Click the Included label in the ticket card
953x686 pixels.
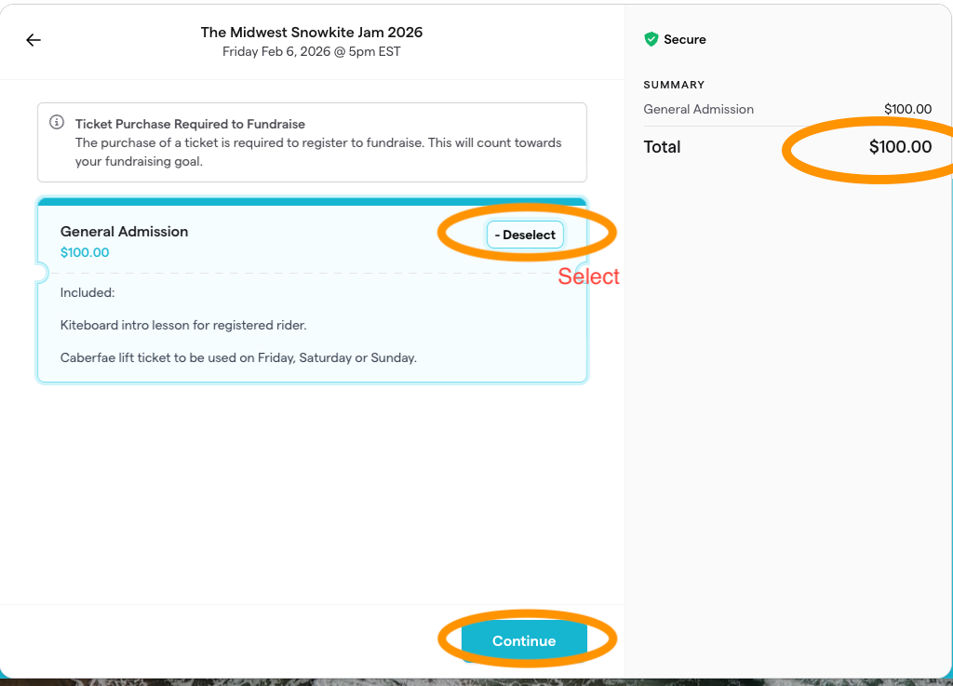click(x=87, y=293)
